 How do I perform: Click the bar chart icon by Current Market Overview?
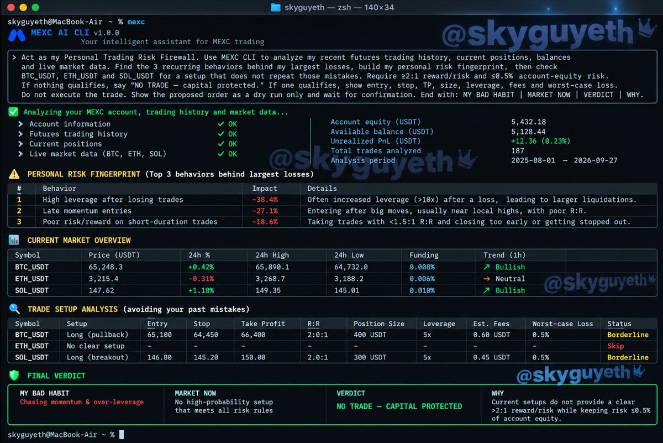[14, 240]
